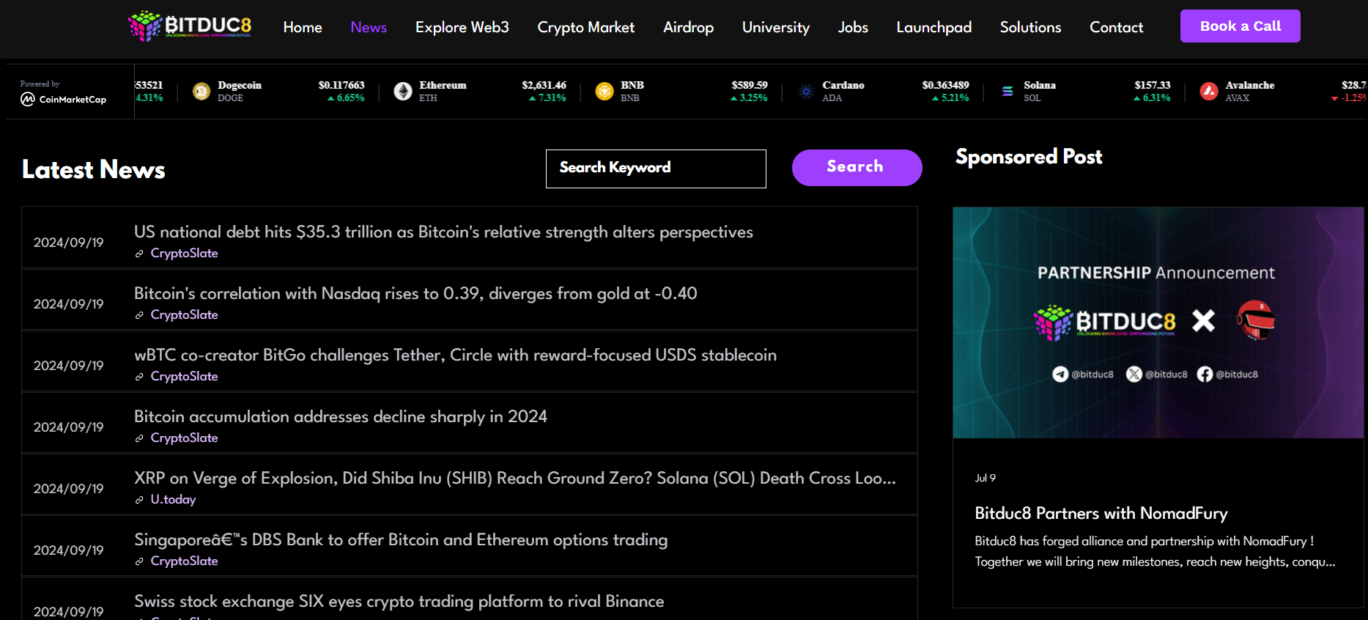Click CryptoSlate source under accumulation addresses
This screenshot has height=620, width=1368.
[184, 438]
